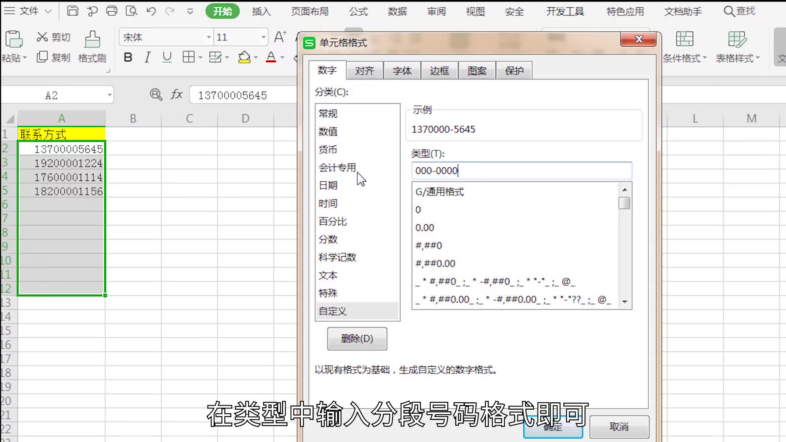Select cell containing 19200001224

click(x=61, y=163)
